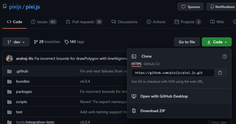This screenshot has width=236, height=124.
Task: Click the download arrow icon on Code button
Action: tap(209, 42)
